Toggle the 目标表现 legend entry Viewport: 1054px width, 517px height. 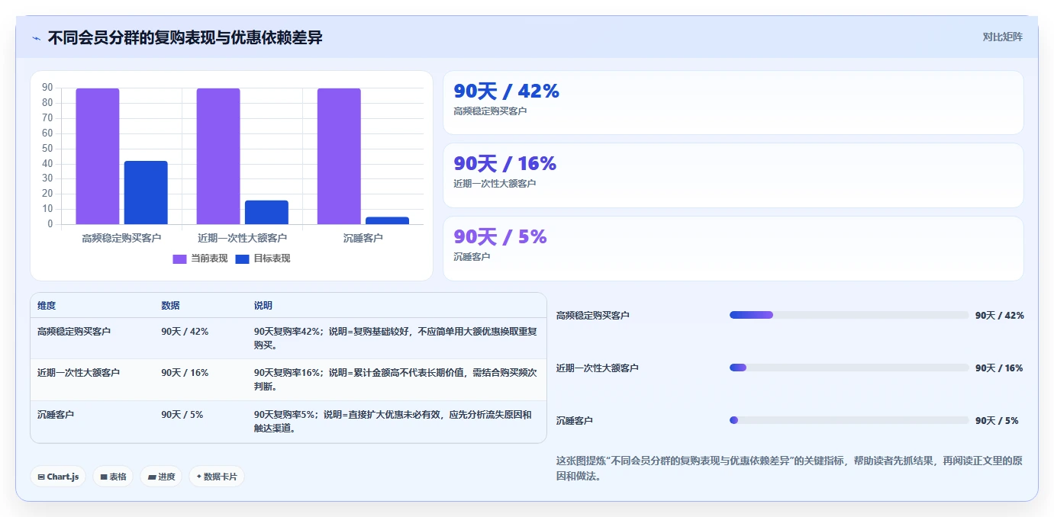(x=263, y=258)
